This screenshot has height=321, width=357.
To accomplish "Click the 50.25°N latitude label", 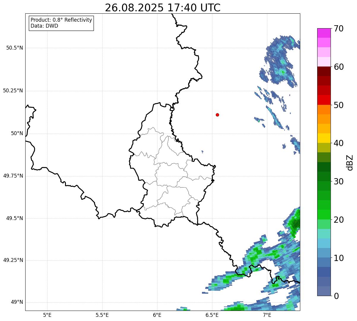I will (x=13, y=91).
